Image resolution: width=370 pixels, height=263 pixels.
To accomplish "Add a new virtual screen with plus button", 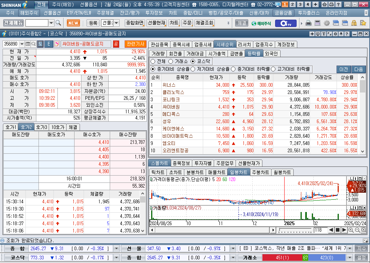I will pos(315,4).
